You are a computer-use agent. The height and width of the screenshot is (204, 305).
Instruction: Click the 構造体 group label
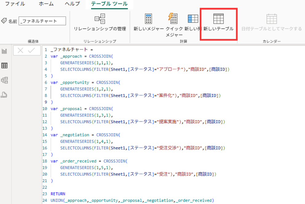[33, 41]
